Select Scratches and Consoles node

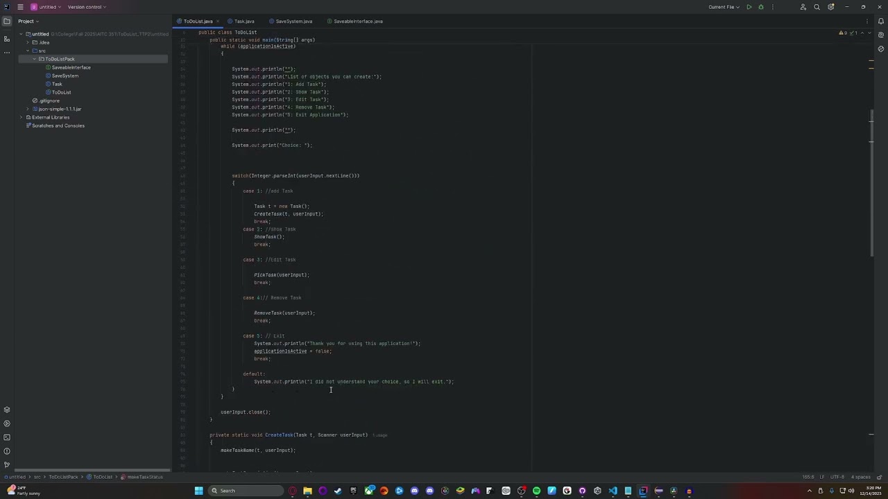point(55,125)
